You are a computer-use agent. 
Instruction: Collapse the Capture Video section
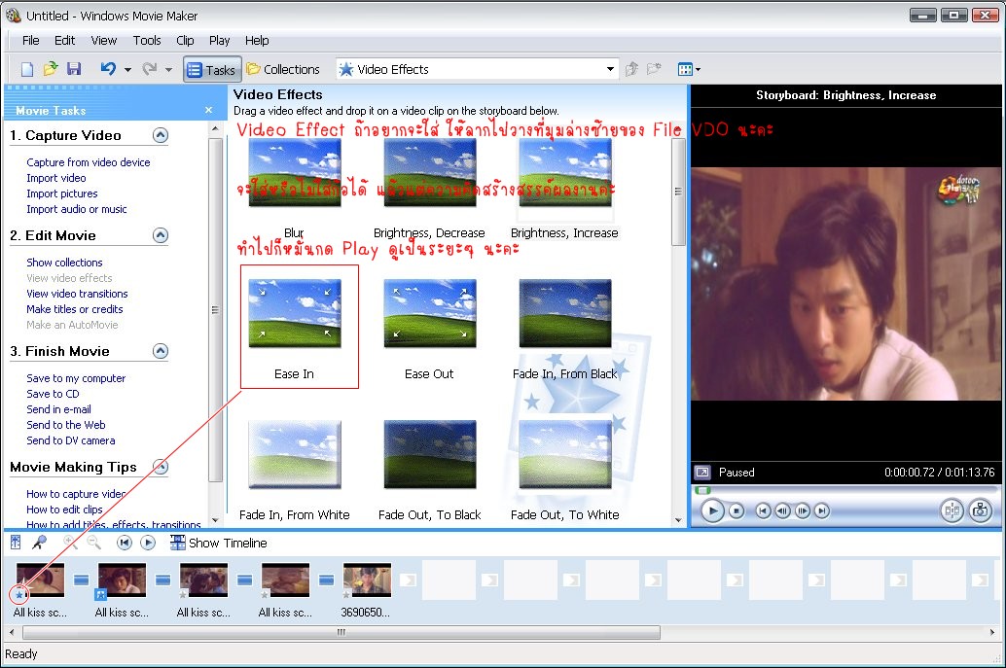click(x=161, y=135)
